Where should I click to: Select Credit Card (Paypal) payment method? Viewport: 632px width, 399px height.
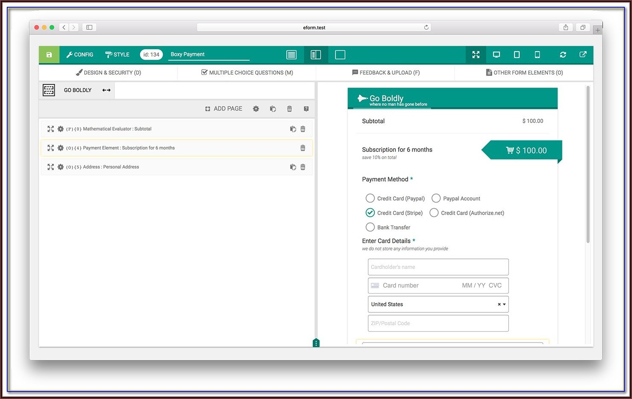(x=370, y=198)
